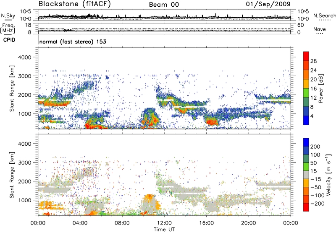Click the '12:00' time tick label
336x232 pixels.
click(x=164, y=223)
